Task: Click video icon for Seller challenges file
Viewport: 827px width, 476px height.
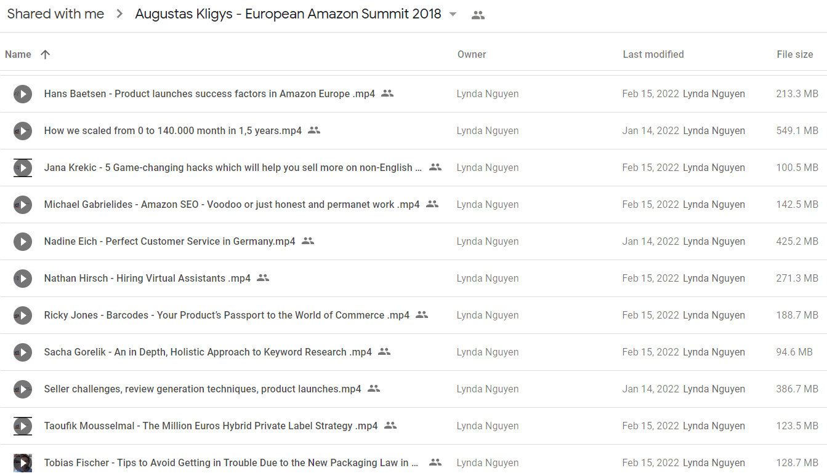Action: [23, 389]
